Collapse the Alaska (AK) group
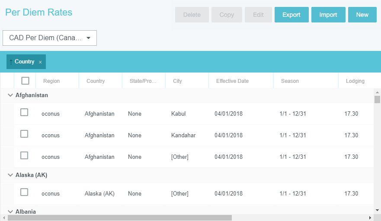The image size is (381, 221). [10, 175]
